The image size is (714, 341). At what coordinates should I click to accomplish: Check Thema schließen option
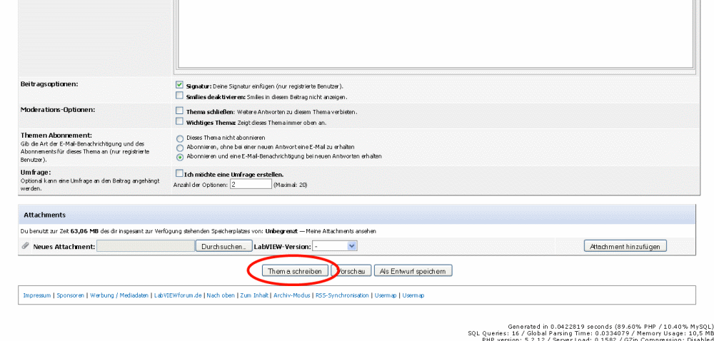179,111
